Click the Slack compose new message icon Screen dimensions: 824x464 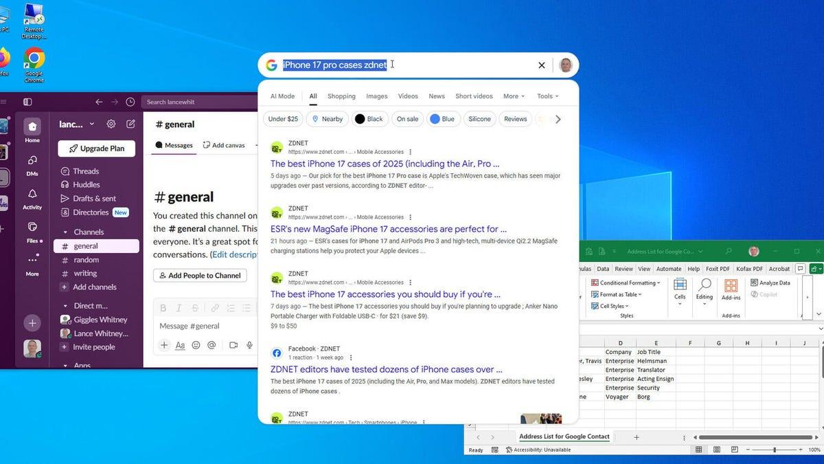tap(130, 124)
